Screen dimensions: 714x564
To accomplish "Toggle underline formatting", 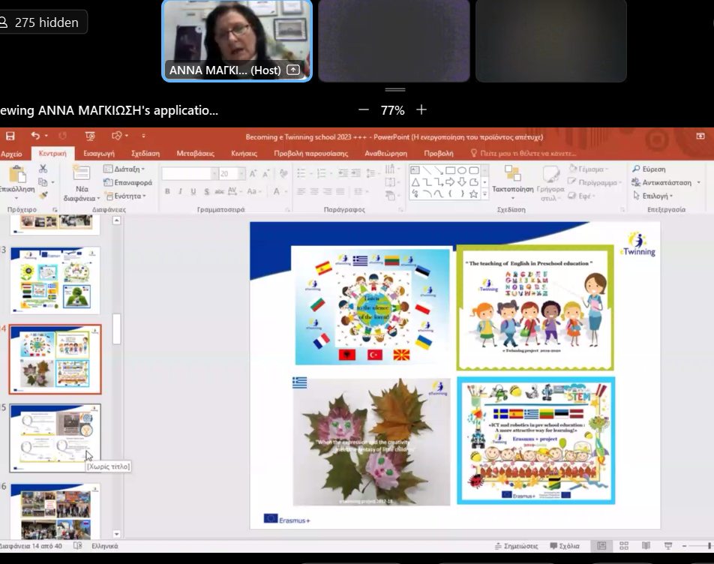I will tap(193, 192).
